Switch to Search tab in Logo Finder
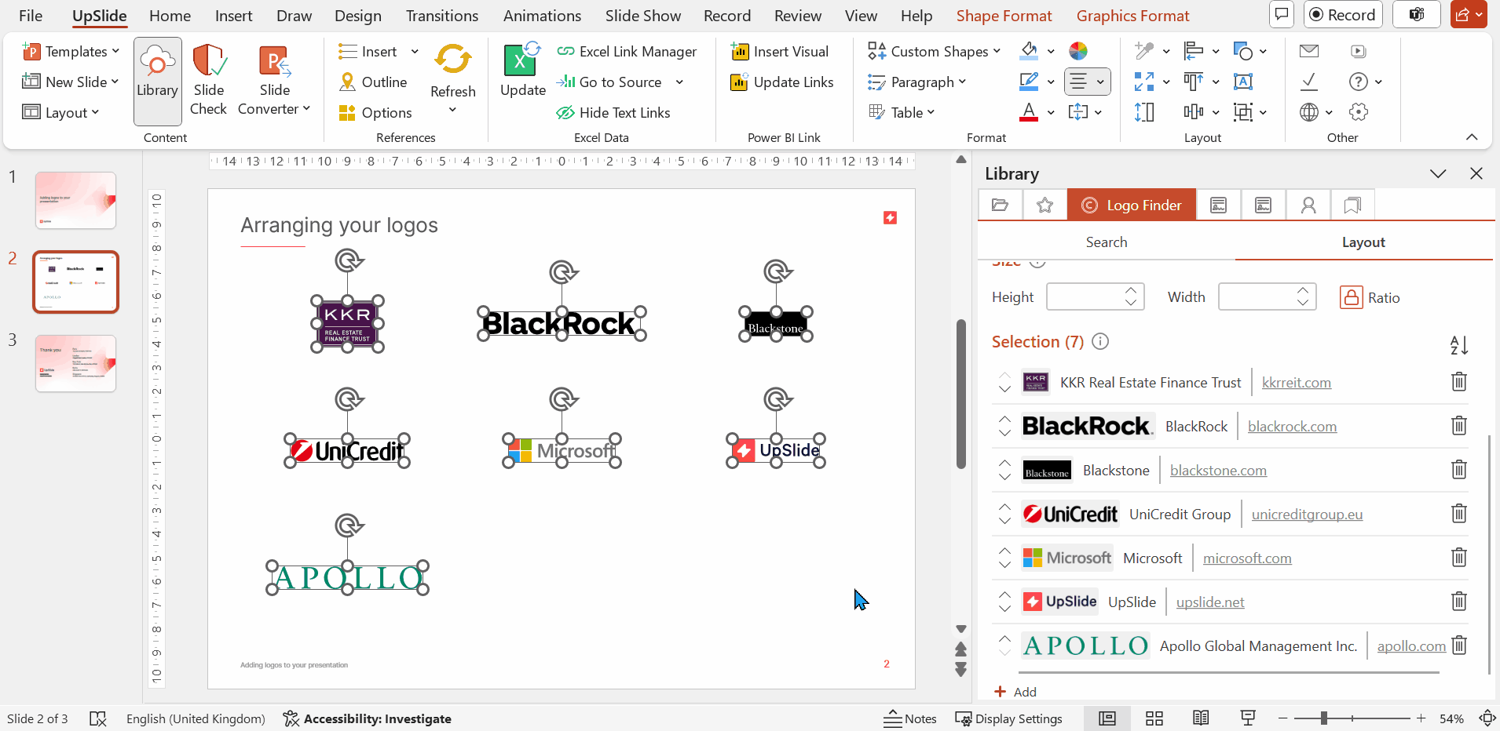1500x731 pixels. click(x=1107, y=242)
